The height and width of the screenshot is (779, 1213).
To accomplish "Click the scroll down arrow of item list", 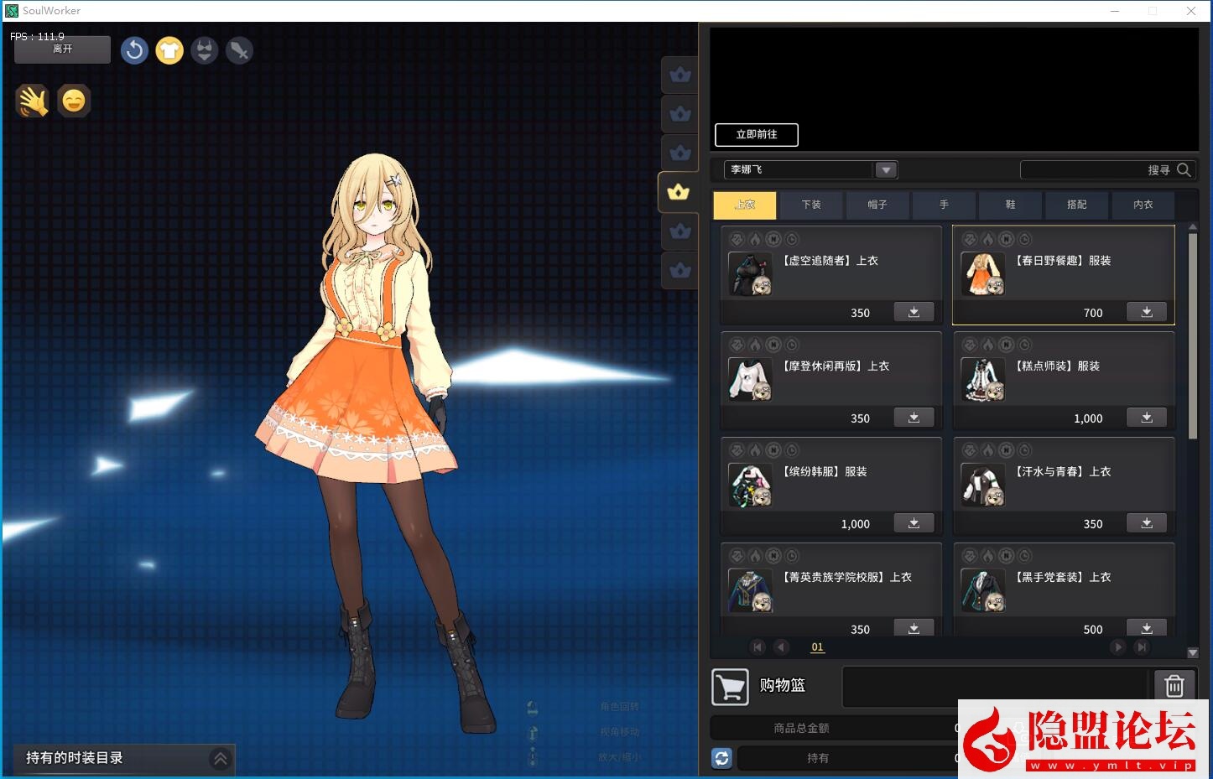I will (1193, 652).
